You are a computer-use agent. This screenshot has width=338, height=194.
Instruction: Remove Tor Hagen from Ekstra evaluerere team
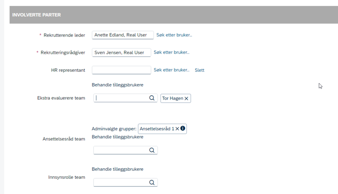click(x=186, y=99)
